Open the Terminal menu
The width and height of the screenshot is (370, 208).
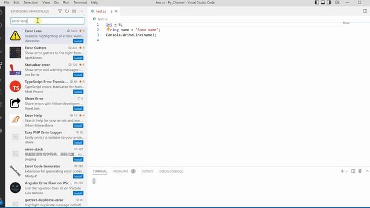point(80,2)
